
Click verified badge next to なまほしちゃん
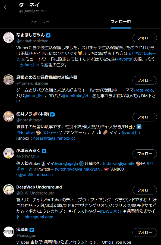tap(48, 35)
